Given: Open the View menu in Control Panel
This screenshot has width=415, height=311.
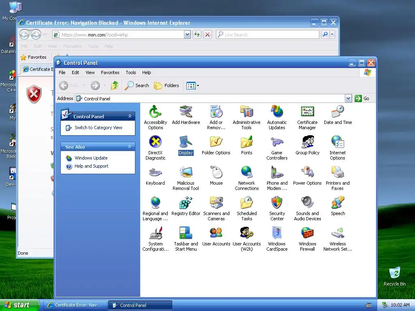Looking at the screenshot, I should pyautogui.click(x=90, y=72).
